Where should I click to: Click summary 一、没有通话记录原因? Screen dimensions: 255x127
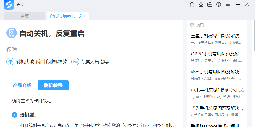click(x=216, y=43)
